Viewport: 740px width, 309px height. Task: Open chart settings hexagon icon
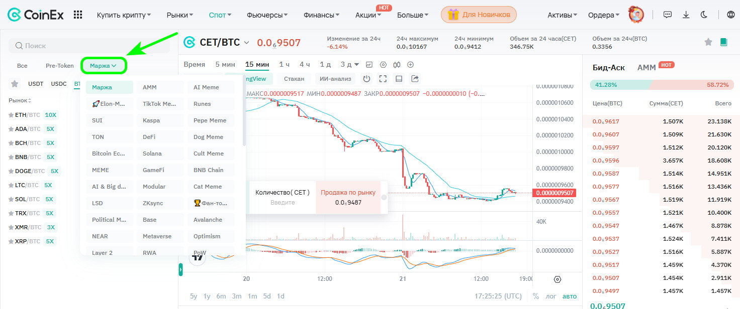(x=383, y=65)
